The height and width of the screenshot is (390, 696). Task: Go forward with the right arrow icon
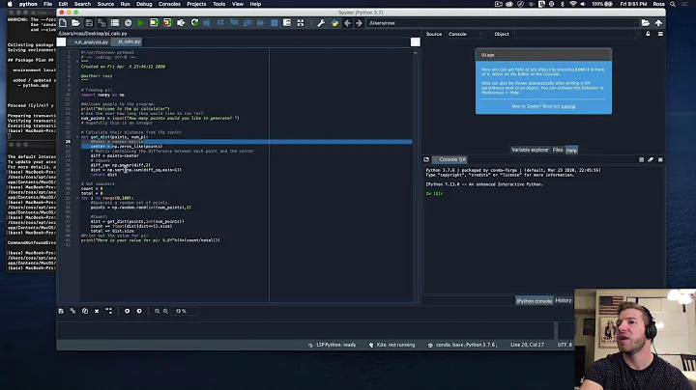[x=359, y=23]
